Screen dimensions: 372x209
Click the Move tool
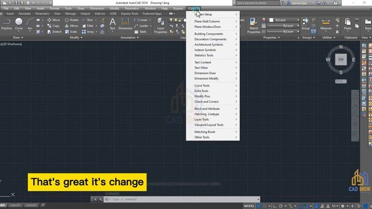[53, 20]
